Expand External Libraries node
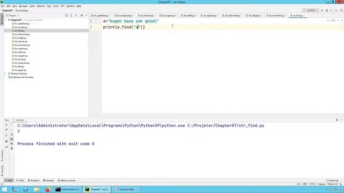 pos(6,73)
